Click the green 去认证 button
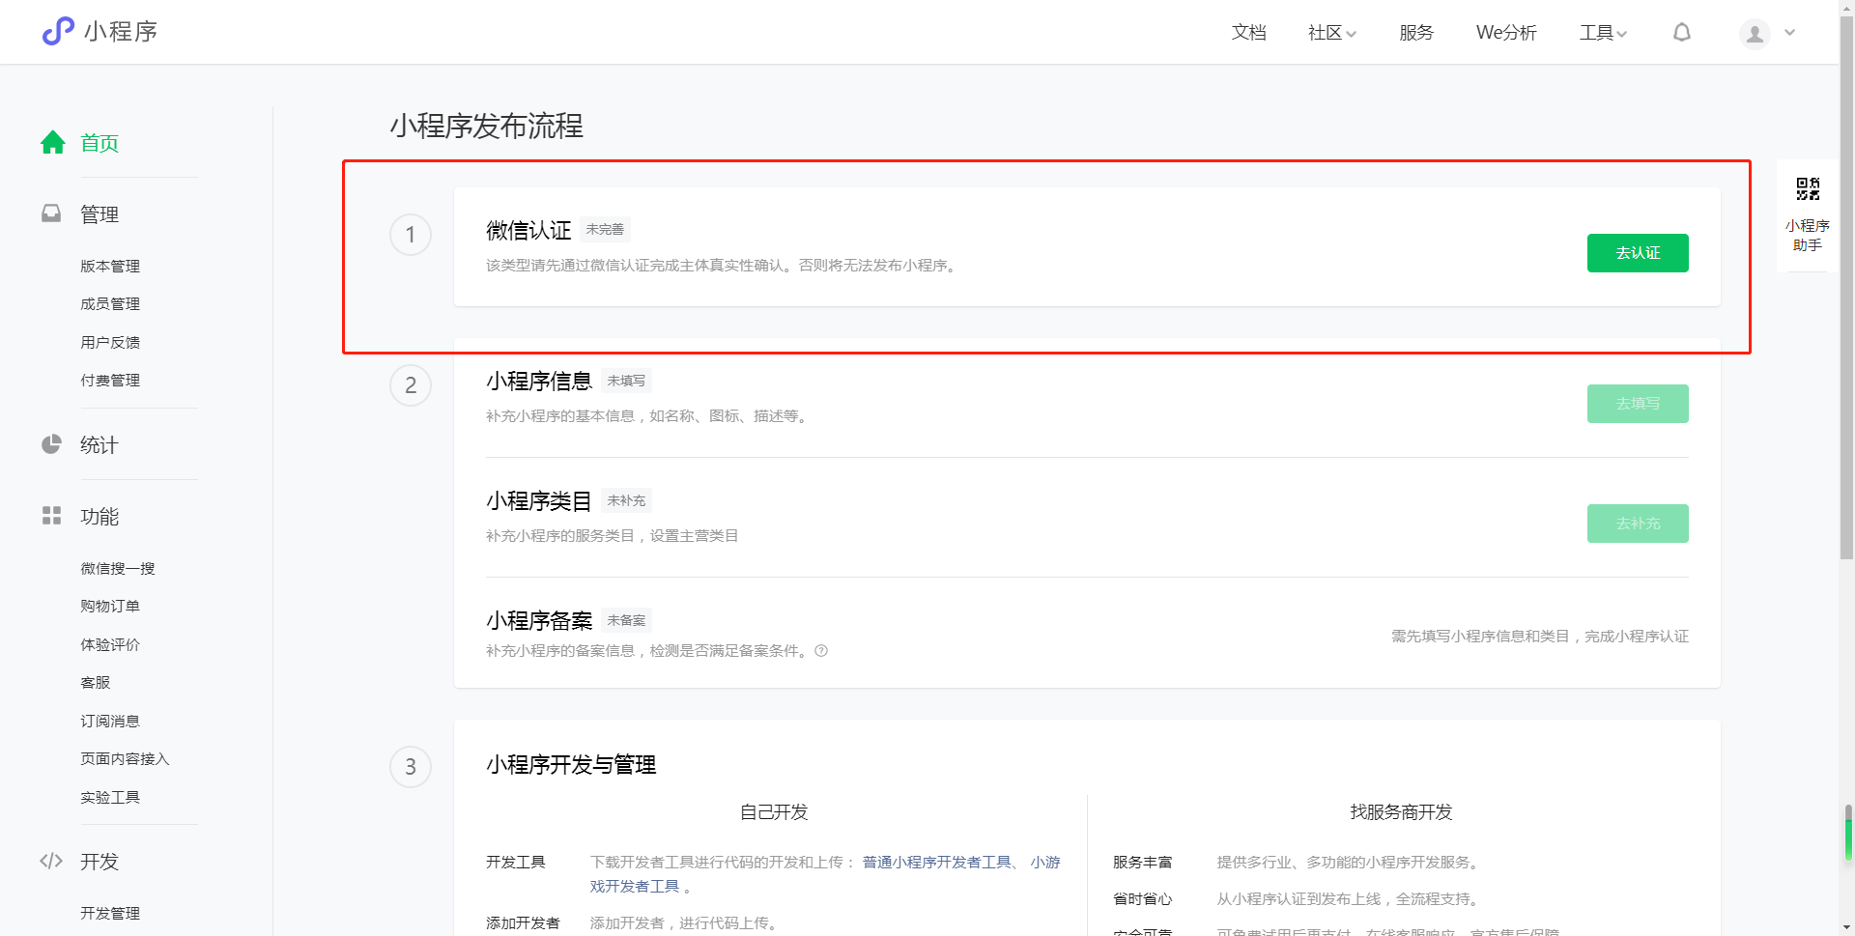 (x=1638, y=253)
